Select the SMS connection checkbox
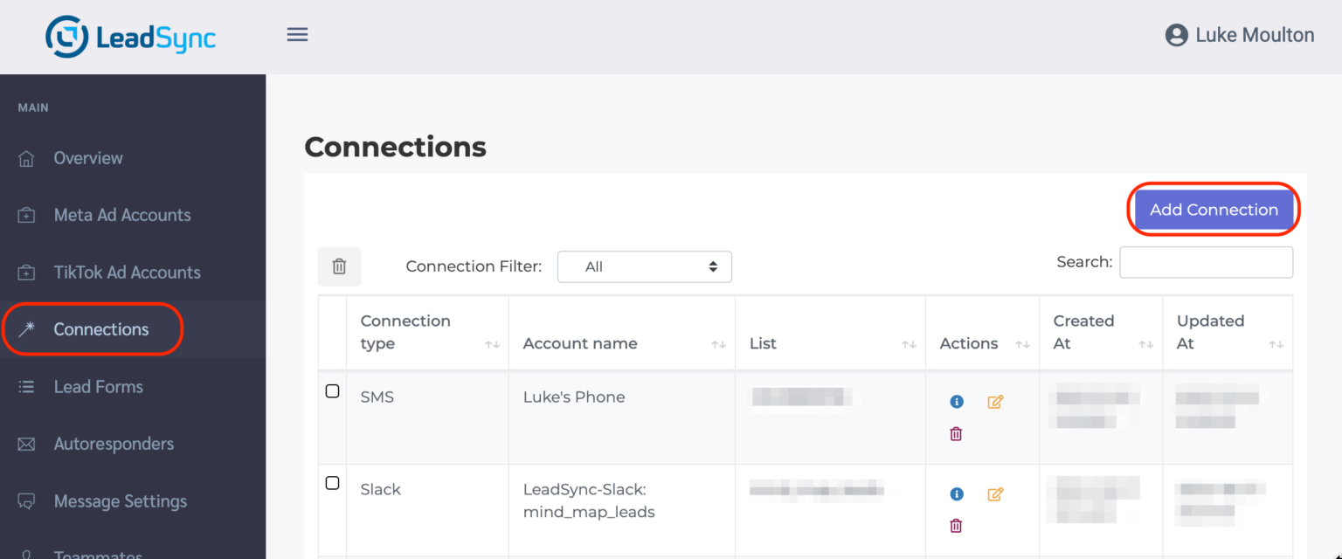This screenshot has width=1342, height=559. pyautogui.click(x=333, y=391)
